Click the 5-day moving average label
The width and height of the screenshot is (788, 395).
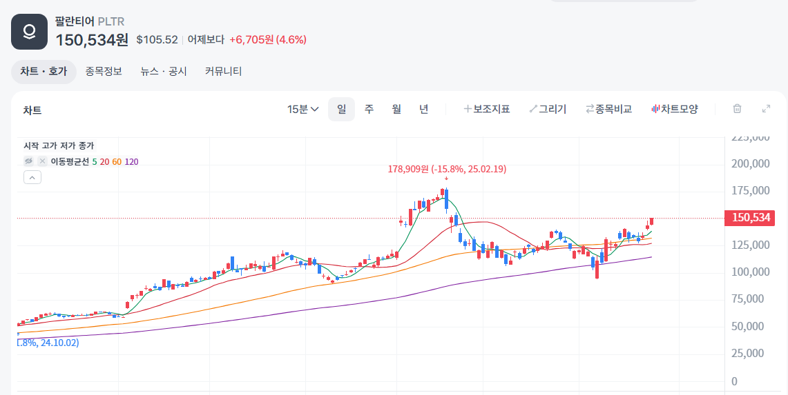[95, 161]
